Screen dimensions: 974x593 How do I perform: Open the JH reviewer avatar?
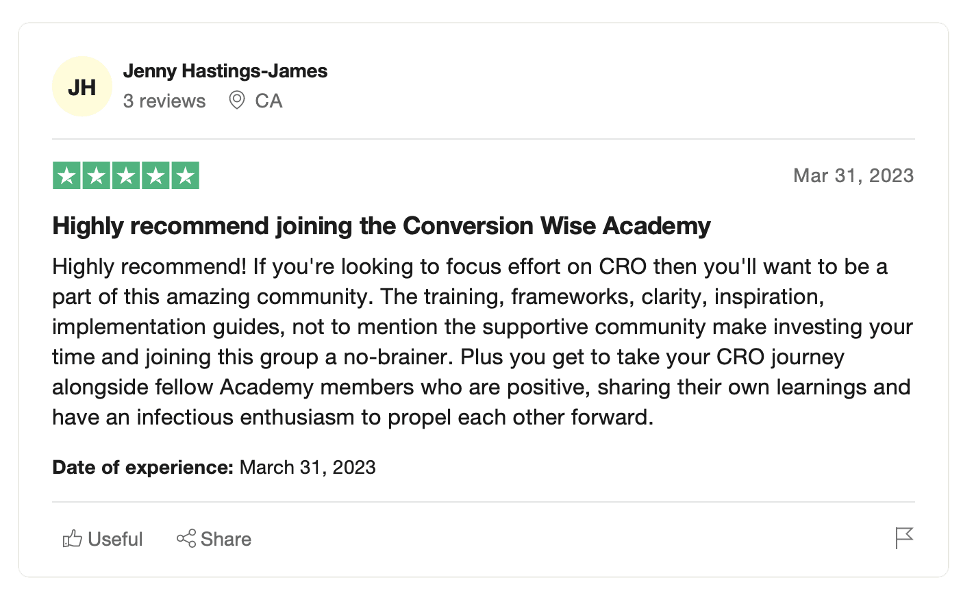pyautogui.click(x=82, y=87)
